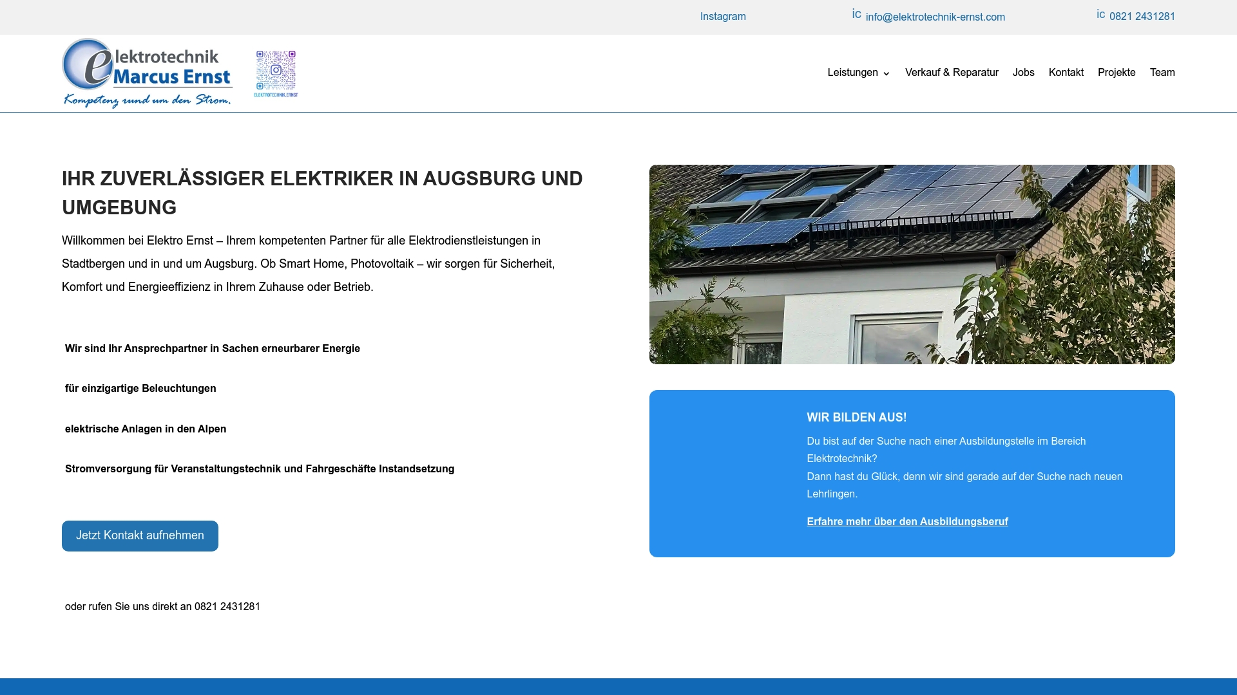The image size is (1237, 695).
Task: Open the Projekte page
Action: (x=1117, y=73)
